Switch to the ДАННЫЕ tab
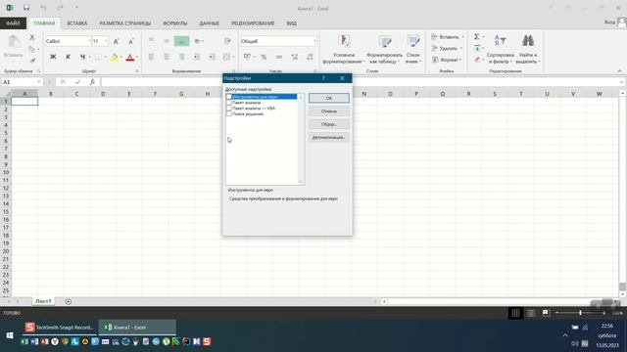The width and height of the screenshot is (627, 352). tap(209, 23)
